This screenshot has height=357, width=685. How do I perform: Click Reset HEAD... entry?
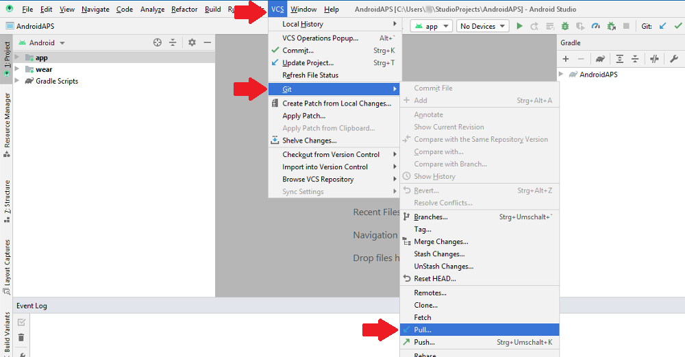(480, 278)
